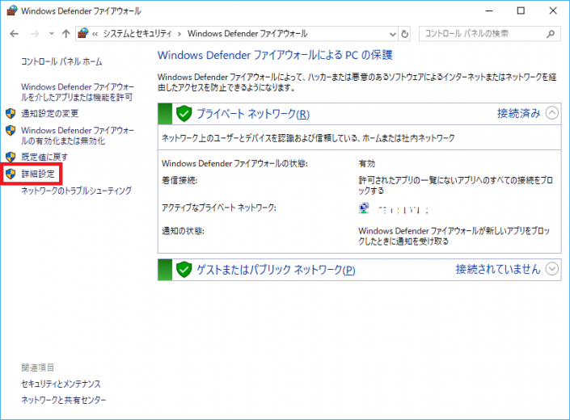Expand the パブリック ネットワーク section chevron

[x=552, y=269]
